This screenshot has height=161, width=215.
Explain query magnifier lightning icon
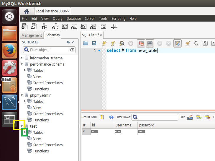pyautogui.click(x=122, y=43)
